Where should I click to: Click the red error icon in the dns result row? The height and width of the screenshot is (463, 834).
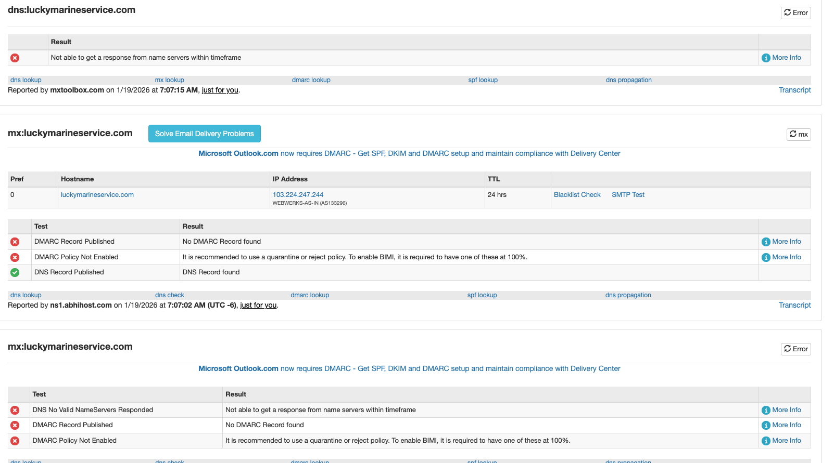tap(15, 58)
